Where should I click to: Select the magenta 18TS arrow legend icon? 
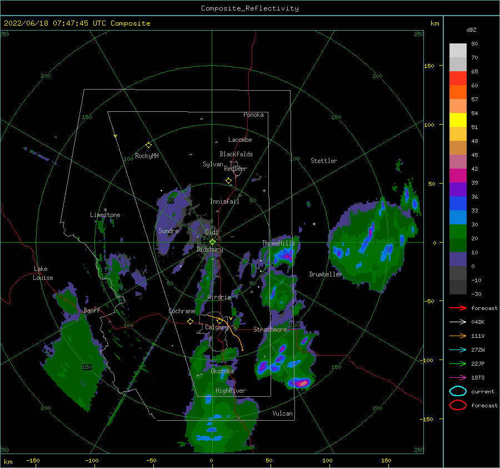458,378
